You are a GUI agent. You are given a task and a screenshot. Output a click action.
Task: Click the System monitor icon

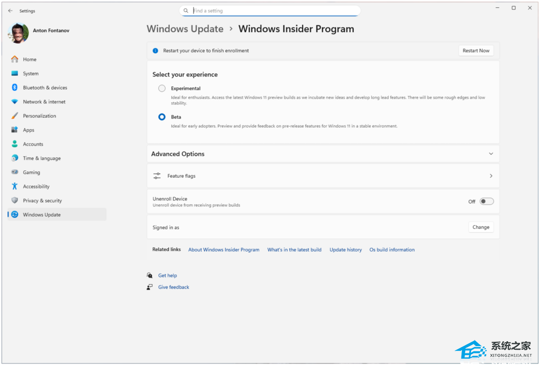coord(14,73)
